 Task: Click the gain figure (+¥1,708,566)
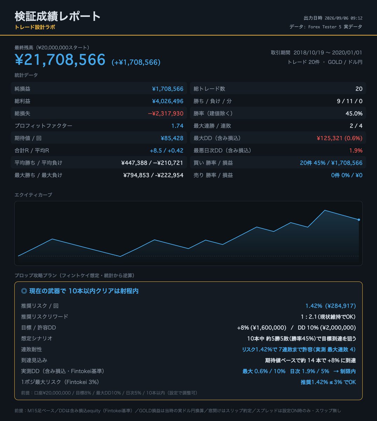tap(136, 62)
